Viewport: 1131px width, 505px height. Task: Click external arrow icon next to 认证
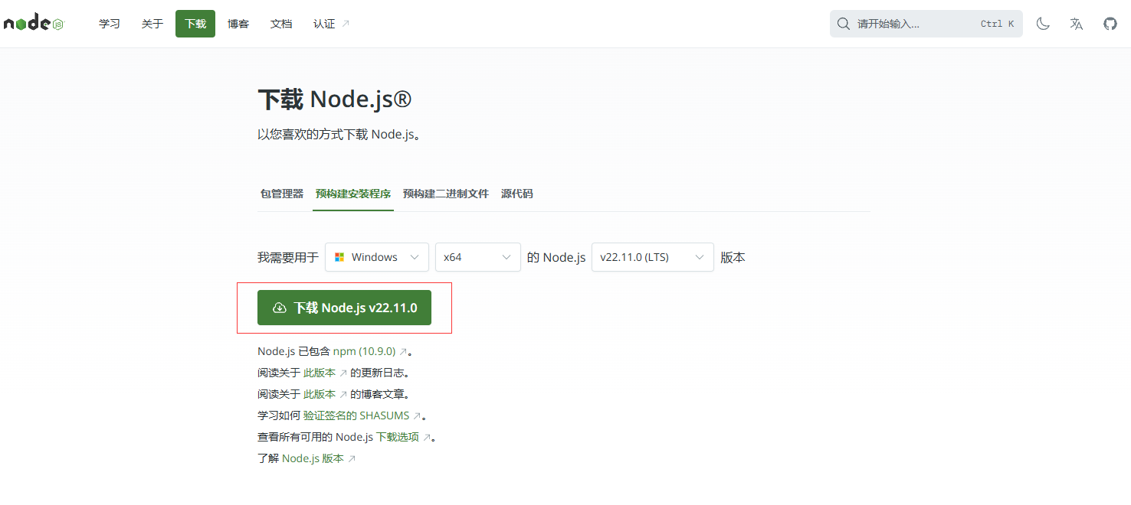click(346, 24)
